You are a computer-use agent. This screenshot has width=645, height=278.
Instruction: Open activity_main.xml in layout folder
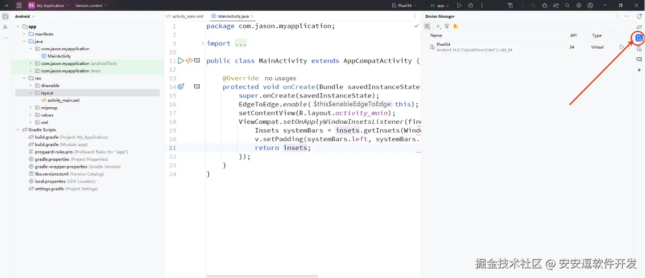tap(60, 101)
